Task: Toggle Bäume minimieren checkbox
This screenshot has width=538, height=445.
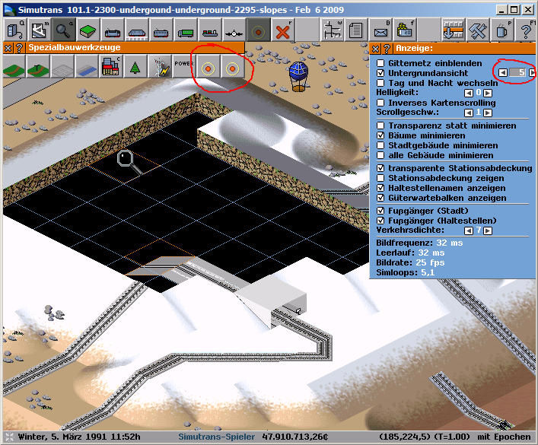Action: 381,135
